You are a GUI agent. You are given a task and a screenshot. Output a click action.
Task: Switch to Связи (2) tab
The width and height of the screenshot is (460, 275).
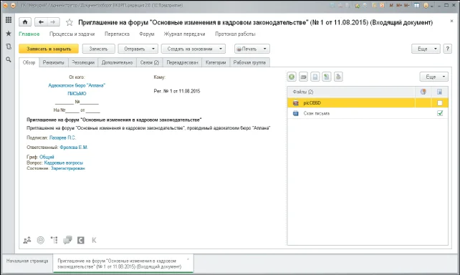coord(150,62)
